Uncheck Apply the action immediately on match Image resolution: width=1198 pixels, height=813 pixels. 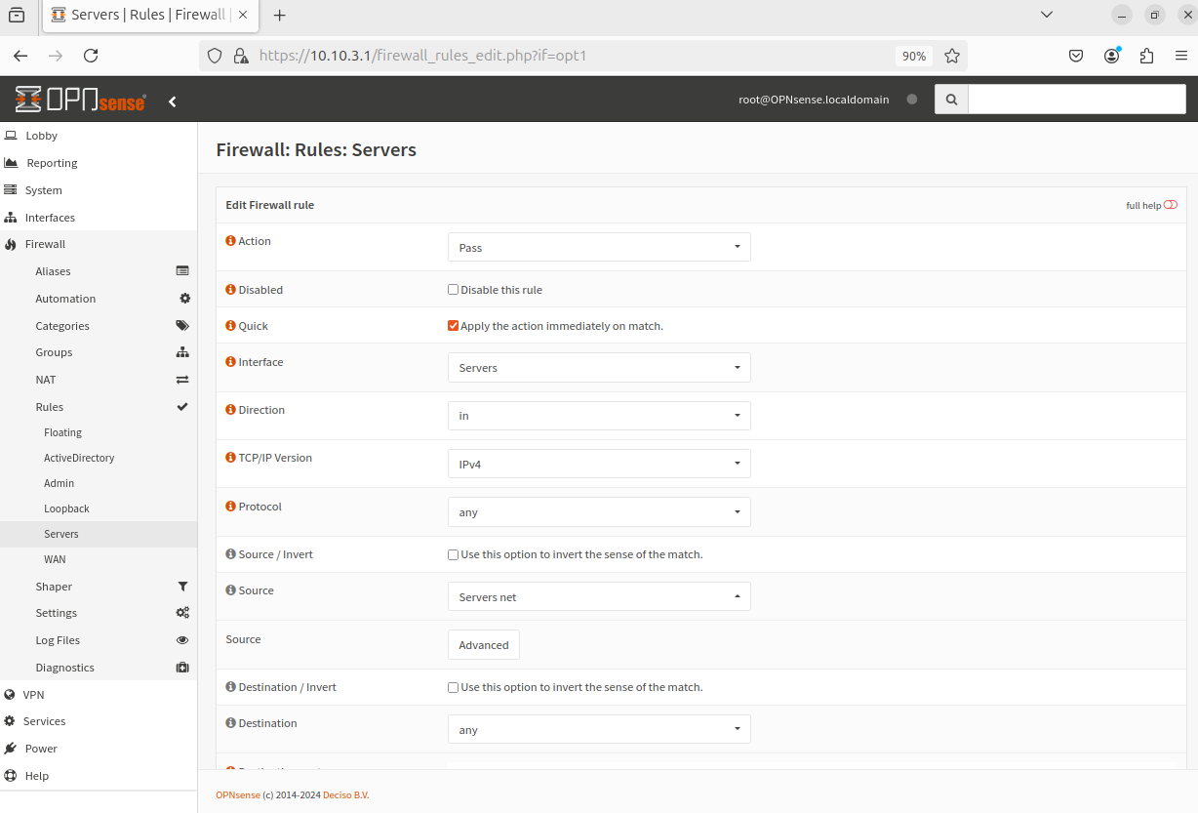(x=453, y=326)
